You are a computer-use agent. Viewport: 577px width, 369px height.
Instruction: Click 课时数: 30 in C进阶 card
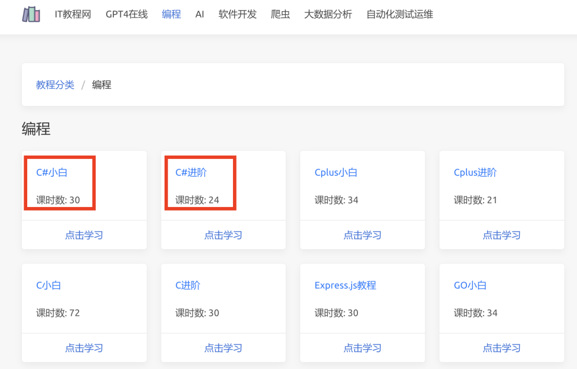point(197,313)
